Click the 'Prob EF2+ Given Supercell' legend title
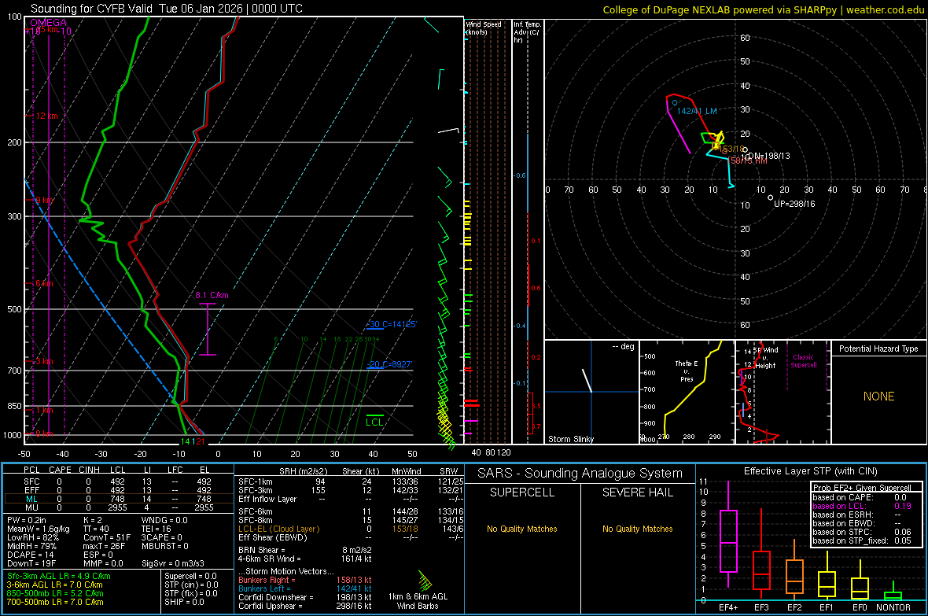 point(862,488)
